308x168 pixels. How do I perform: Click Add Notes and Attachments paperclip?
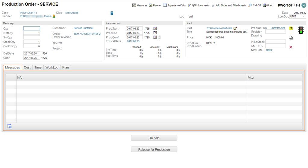[213, 5]
